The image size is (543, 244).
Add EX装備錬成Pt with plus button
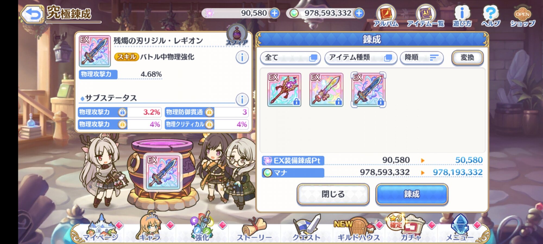[x=274, y=13]
